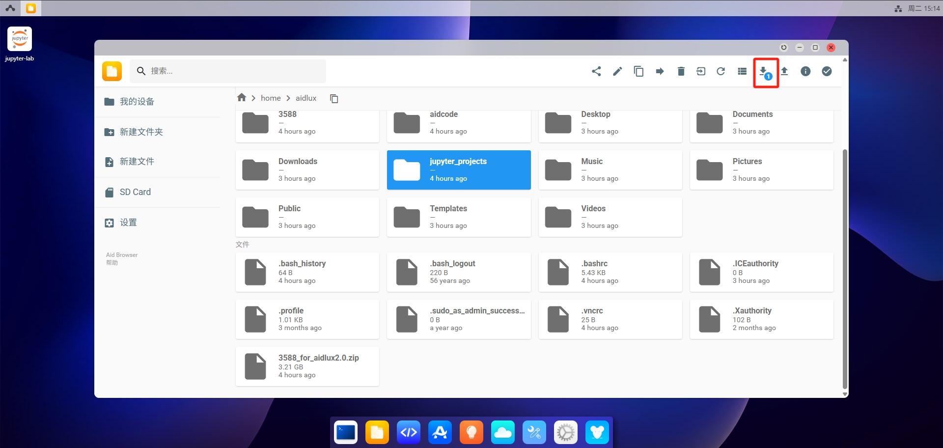Click the window reload button in title bar
This screenshot has width=943, height=448.
784,48
